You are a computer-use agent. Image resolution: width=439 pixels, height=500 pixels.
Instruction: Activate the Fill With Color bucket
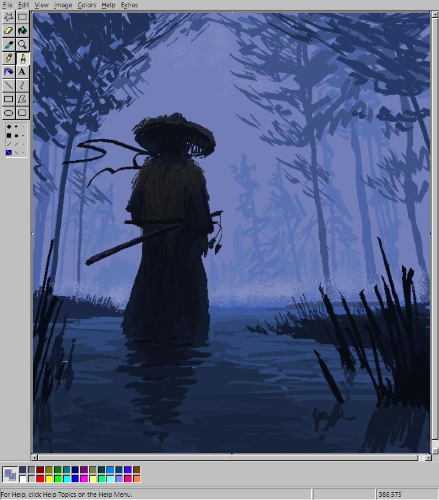pos(23,30)
